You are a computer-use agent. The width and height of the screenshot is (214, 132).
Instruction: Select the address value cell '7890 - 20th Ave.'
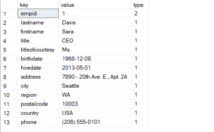(x=94, y=77)
